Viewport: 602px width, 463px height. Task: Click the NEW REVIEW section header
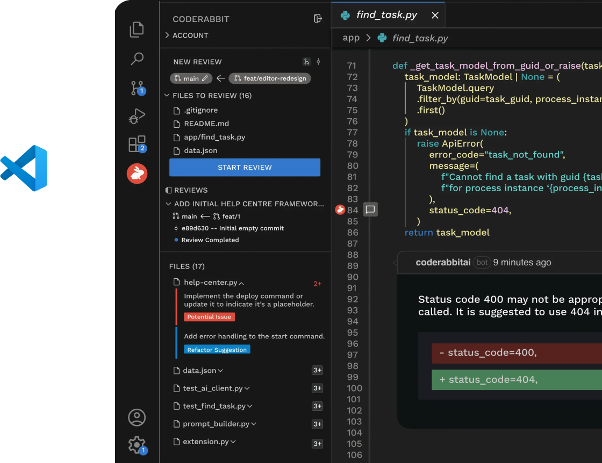[x=197, y=62]
